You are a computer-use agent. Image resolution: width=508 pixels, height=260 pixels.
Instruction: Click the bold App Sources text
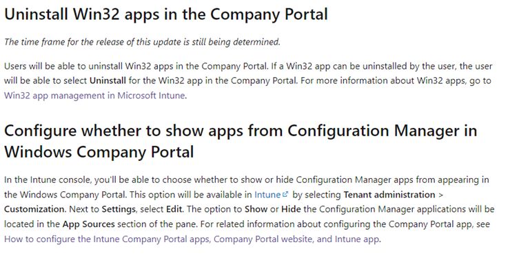click(88, 224)
